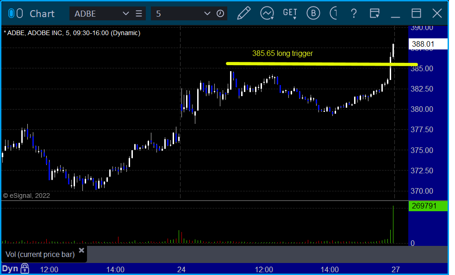Open the symbol list icon next to ADBE
The image size is (455, 275).
coord(139,13)
